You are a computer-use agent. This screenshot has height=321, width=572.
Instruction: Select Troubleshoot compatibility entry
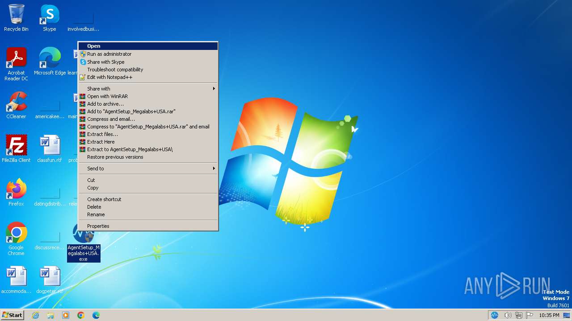[148, 70]
